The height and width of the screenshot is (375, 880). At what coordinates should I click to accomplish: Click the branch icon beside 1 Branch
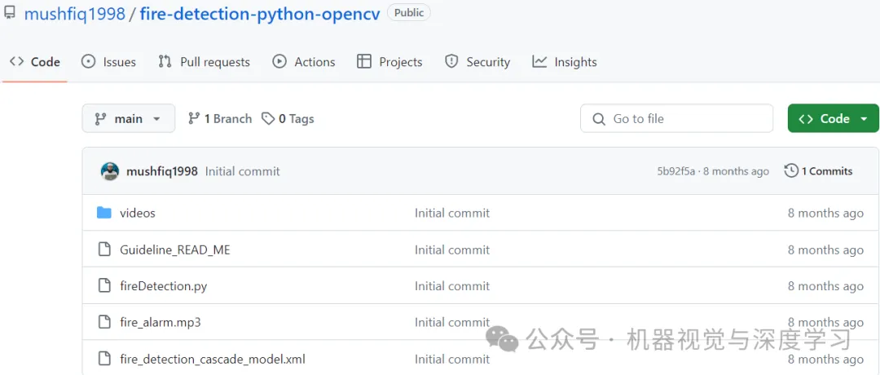194,119
